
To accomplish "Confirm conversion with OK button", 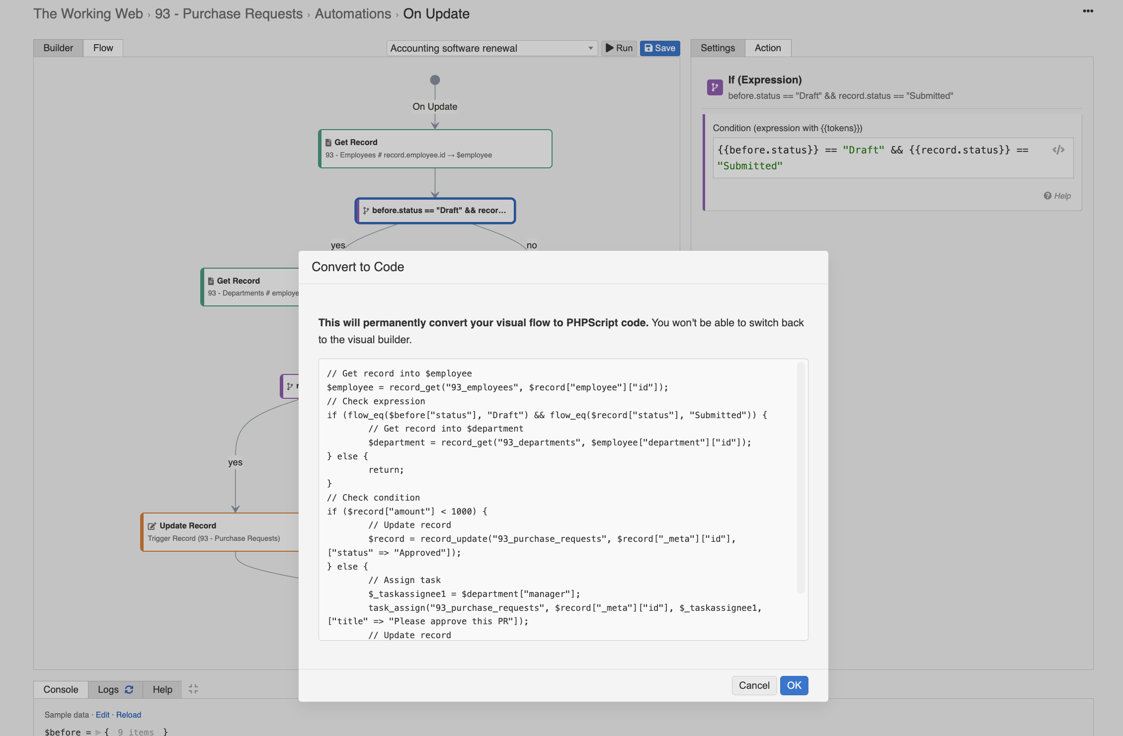I will [794, 685].
